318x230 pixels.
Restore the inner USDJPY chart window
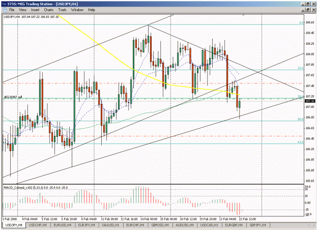pos(308,10)
